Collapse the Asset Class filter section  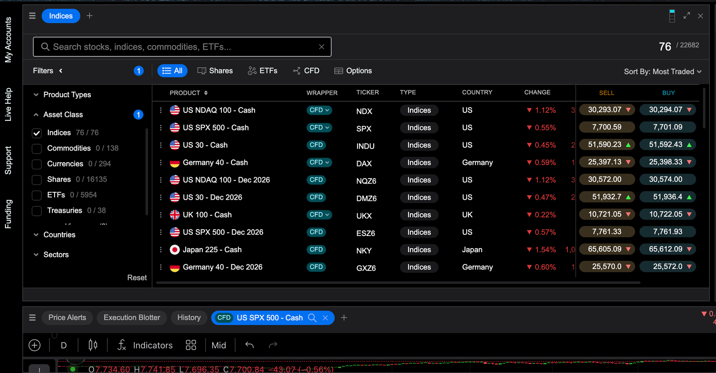58,115
